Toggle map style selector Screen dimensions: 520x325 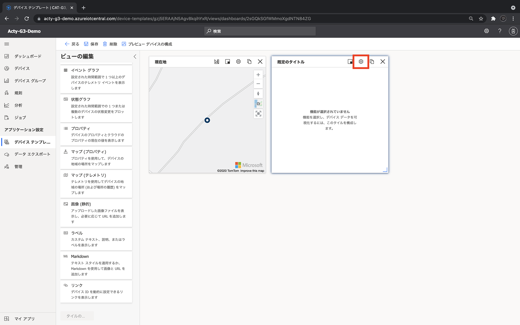[258, 104]
